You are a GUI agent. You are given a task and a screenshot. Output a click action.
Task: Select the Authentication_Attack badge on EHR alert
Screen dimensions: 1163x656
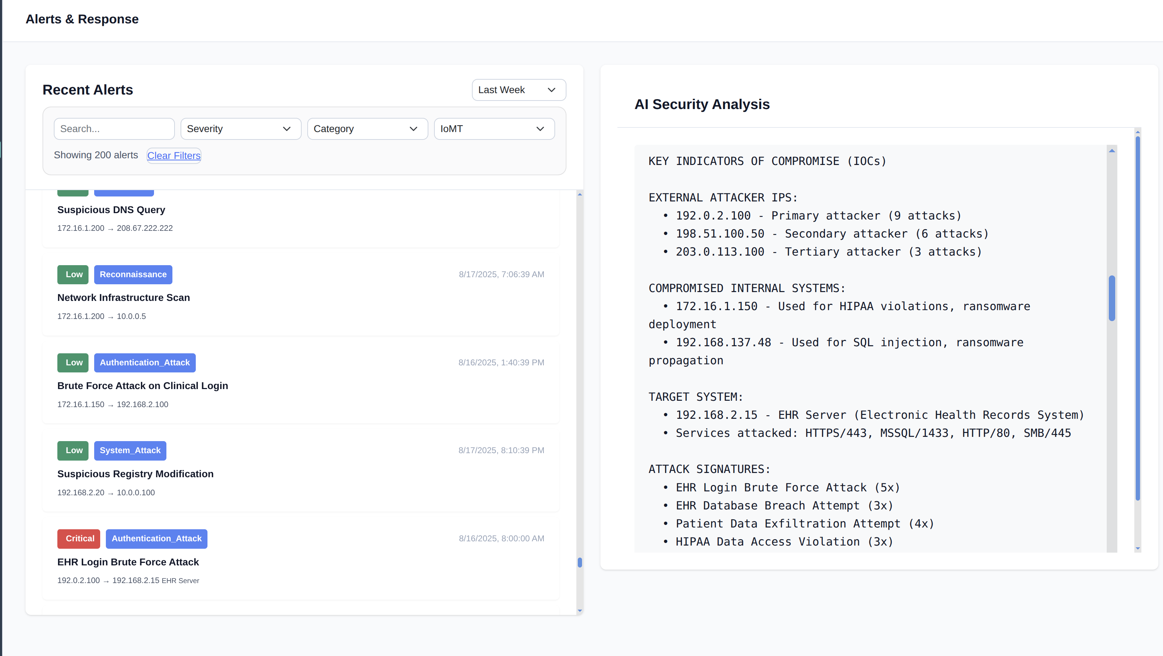click(x=156, y=538)
